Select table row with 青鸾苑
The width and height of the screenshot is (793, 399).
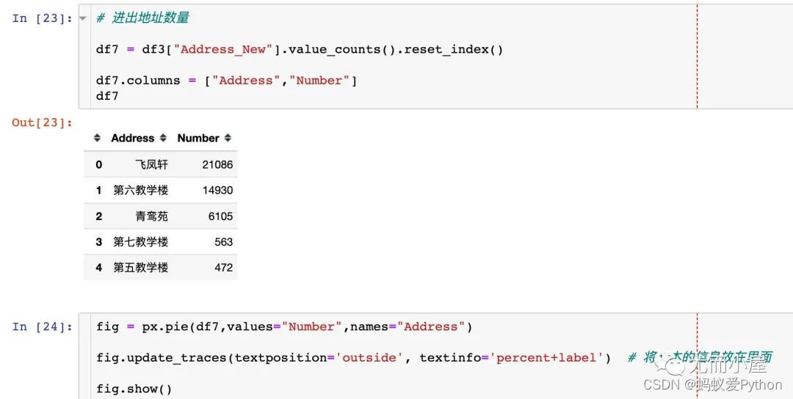coord(160,216)
